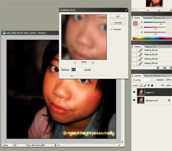Click the R value field
Screen dimensions: 172x151
click(x=170, y=23)
